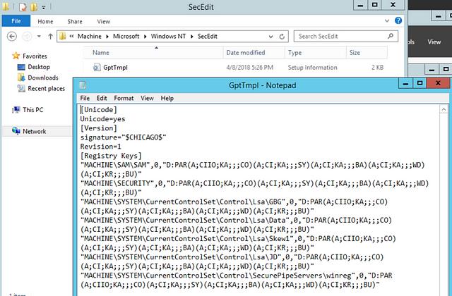452x296 pixels.
Task: Click the Explorer Back arrow button
Action: tap(12, 36)
